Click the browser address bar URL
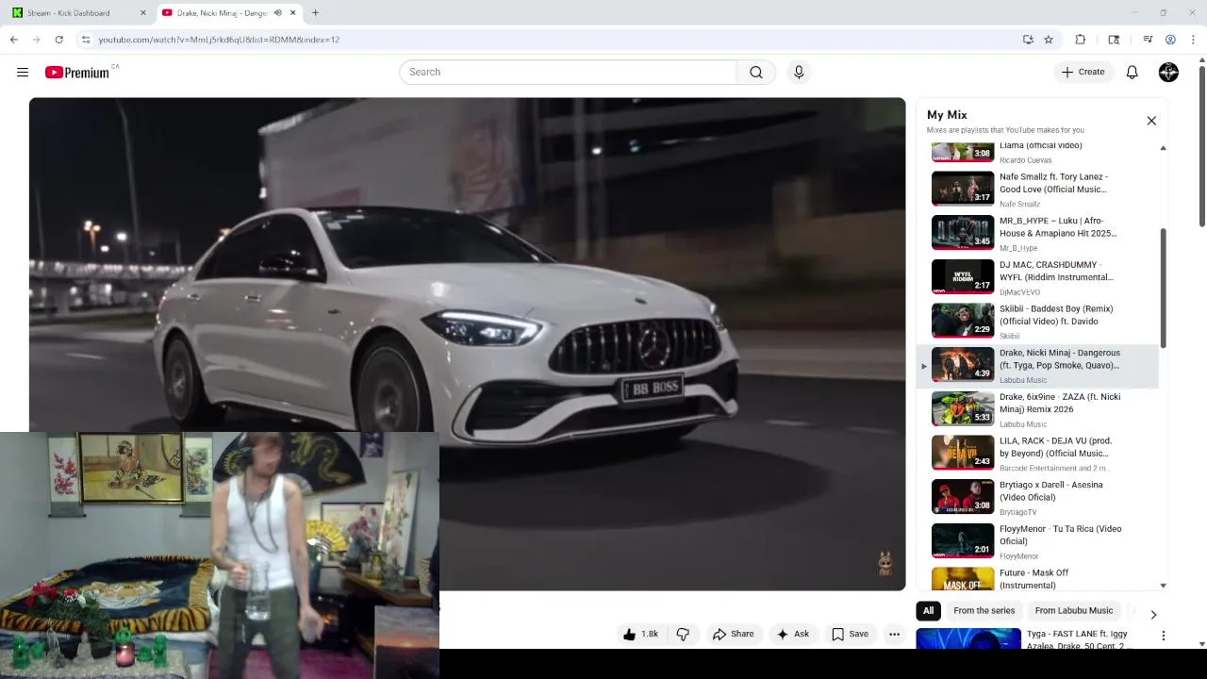 tap(219, 40)
